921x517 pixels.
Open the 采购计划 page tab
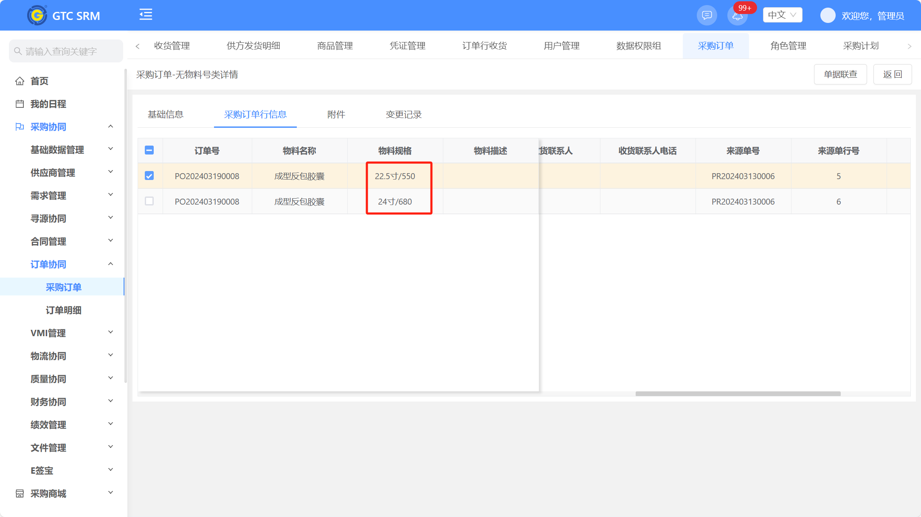tap(861, 45)
